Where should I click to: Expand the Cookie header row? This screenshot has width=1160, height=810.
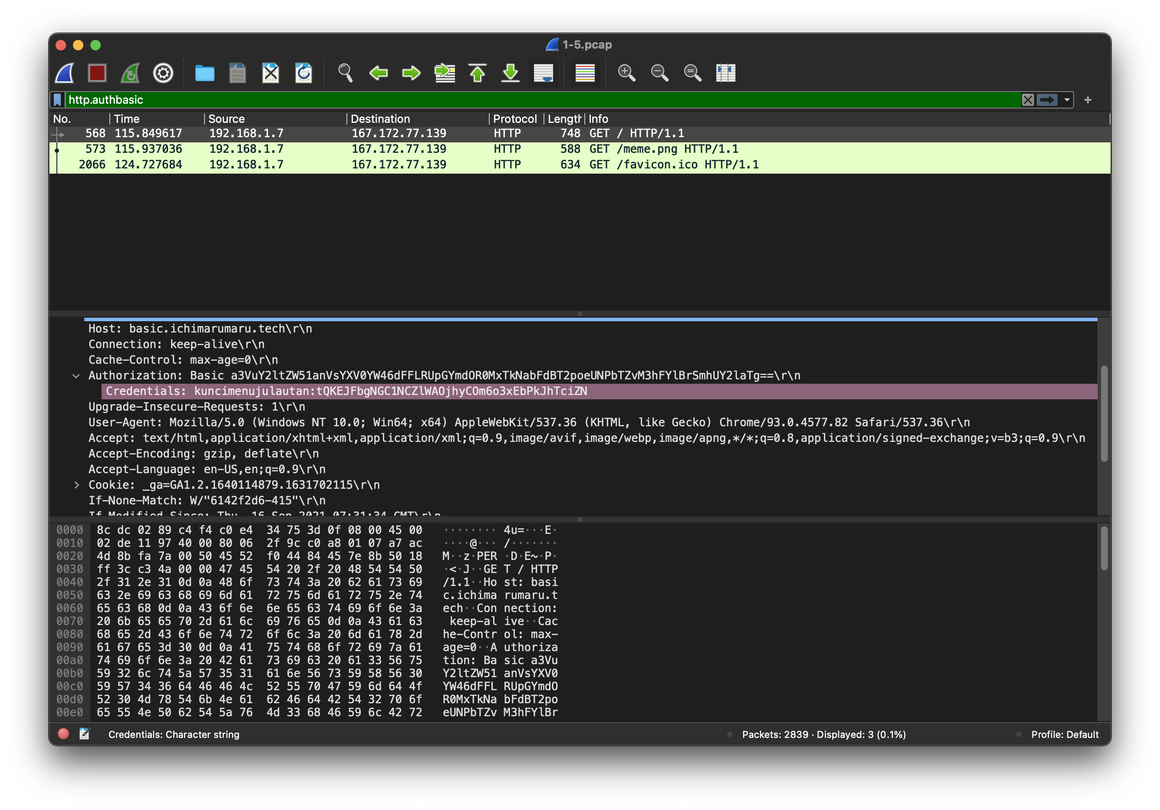pyautogui.click(x=76, y=485)
